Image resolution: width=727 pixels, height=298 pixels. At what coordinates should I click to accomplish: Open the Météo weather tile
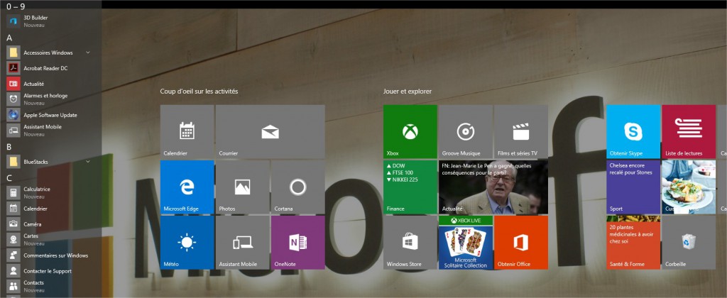point(187,243)
